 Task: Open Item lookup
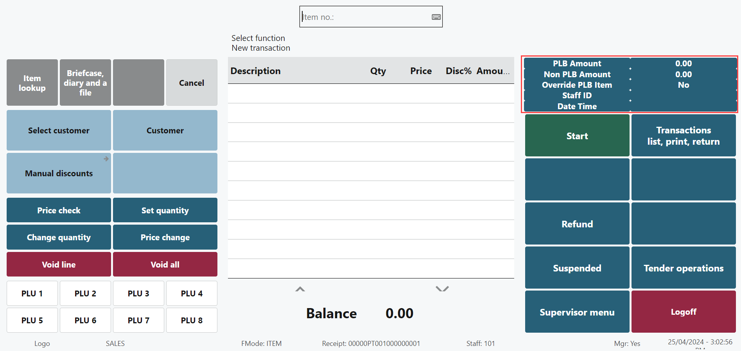pos(32,83)
